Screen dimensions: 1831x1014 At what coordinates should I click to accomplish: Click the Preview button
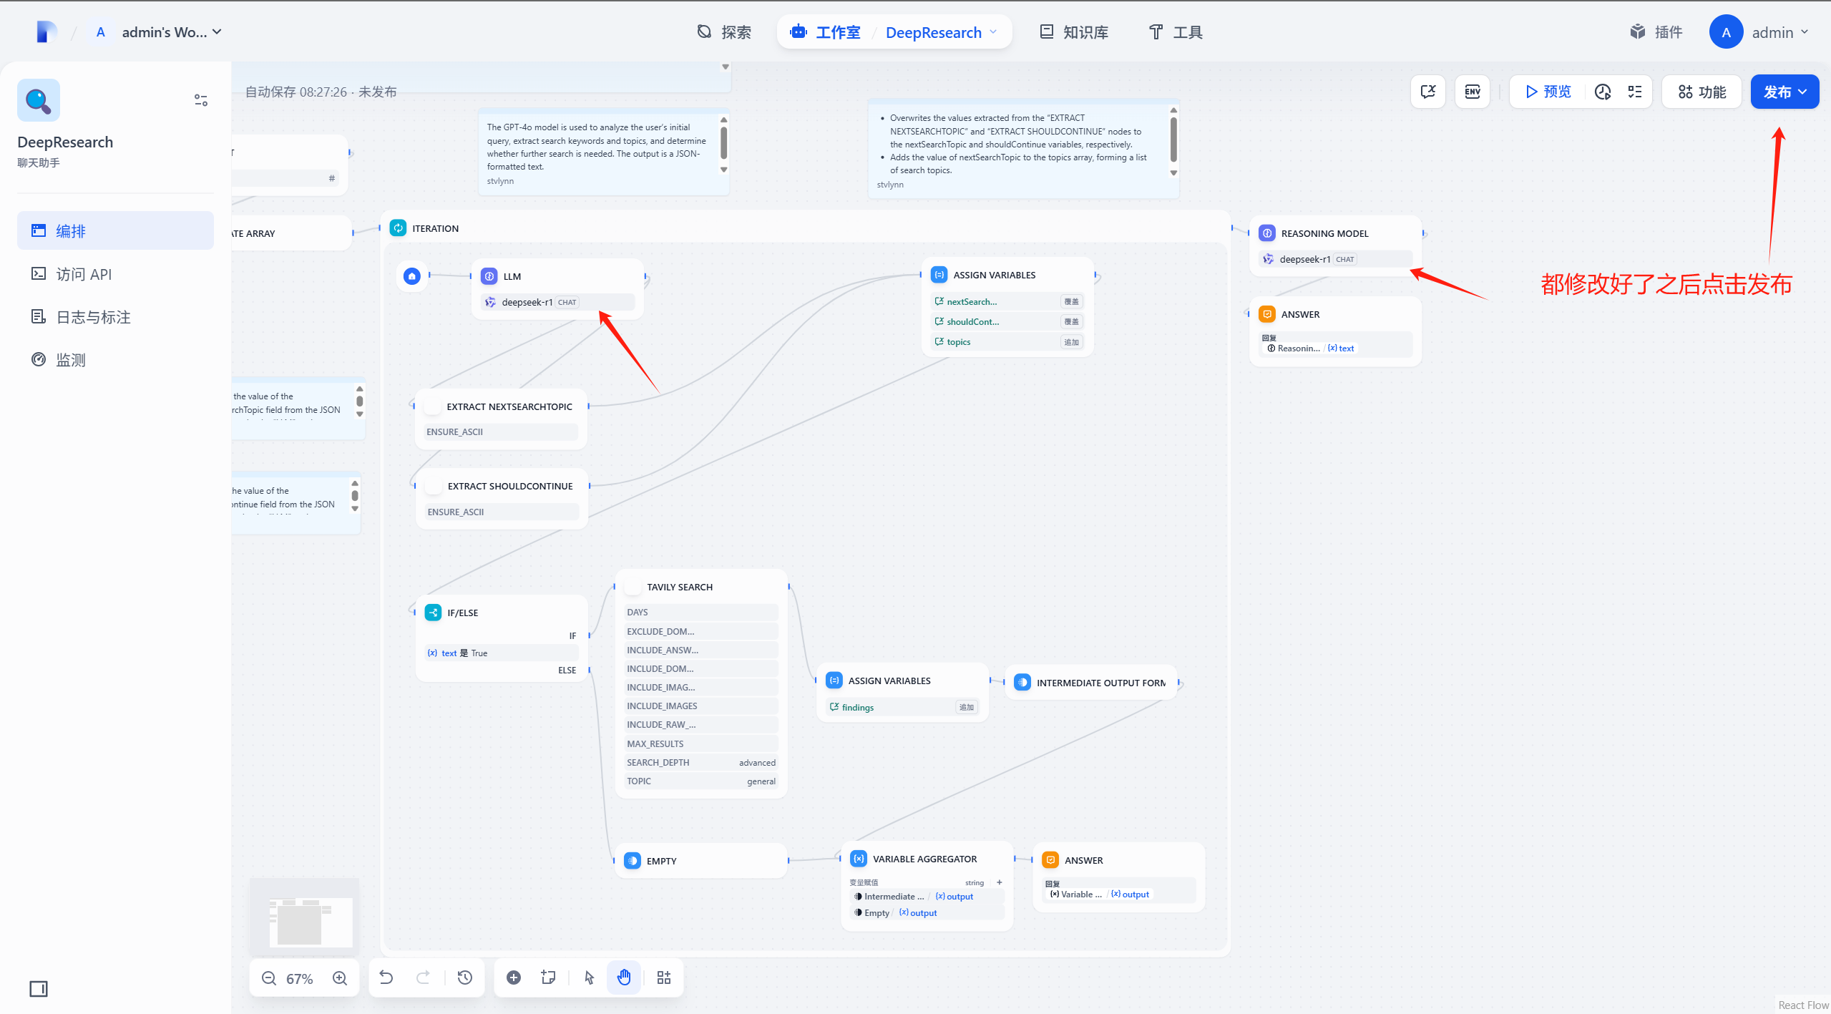(x=1548, y=92)
